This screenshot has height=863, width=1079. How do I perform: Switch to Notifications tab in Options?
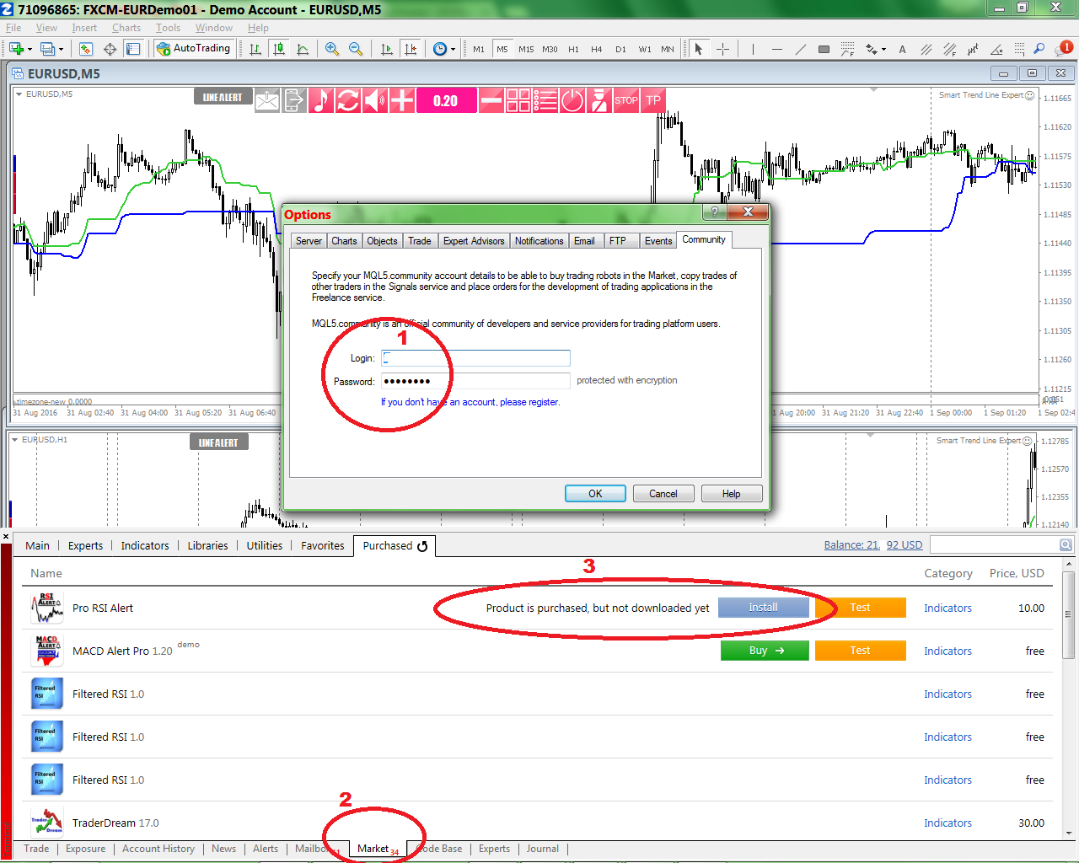click(539, 241)
